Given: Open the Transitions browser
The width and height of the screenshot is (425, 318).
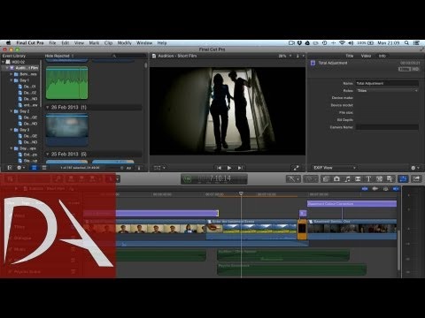Looking at the screenshot, I should point(358,178).
